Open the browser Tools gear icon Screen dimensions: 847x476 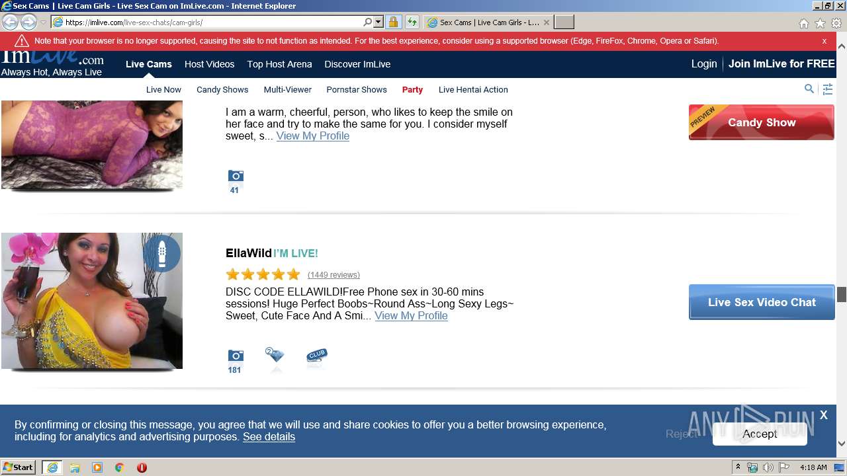tap(836, 23)
